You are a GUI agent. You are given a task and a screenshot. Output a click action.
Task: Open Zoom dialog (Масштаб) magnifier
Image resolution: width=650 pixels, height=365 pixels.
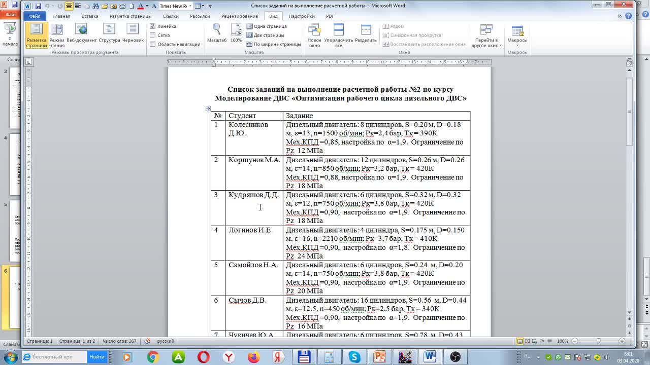[x=217, y=33]
